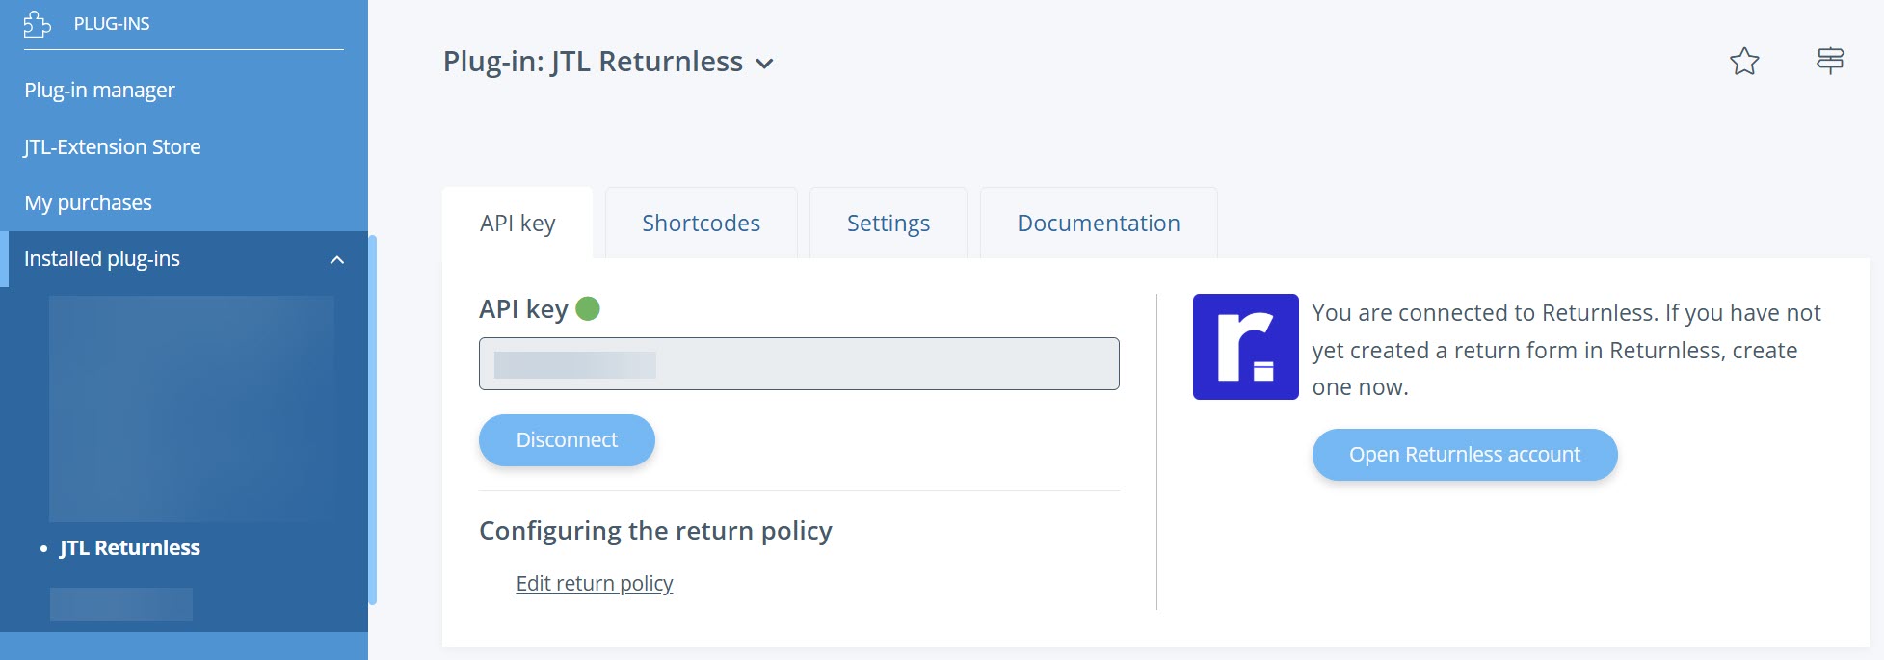Open Plug-in manager in sidebar

click(99, 91)
